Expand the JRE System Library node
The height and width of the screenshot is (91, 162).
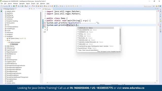(x=6, y=38)
